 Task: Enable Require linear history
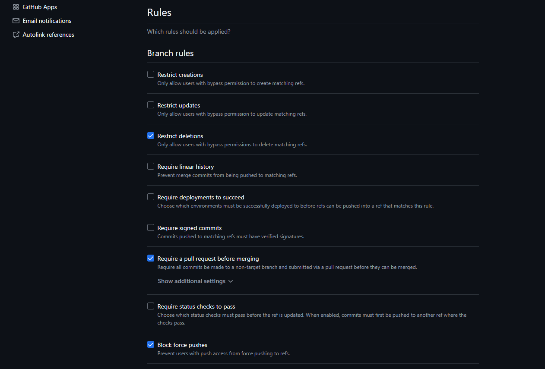coord(150,166)
